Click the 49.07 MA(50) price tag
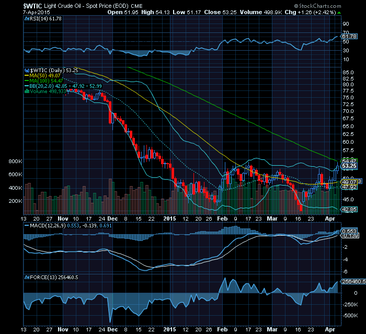 [x=349, y=182]
